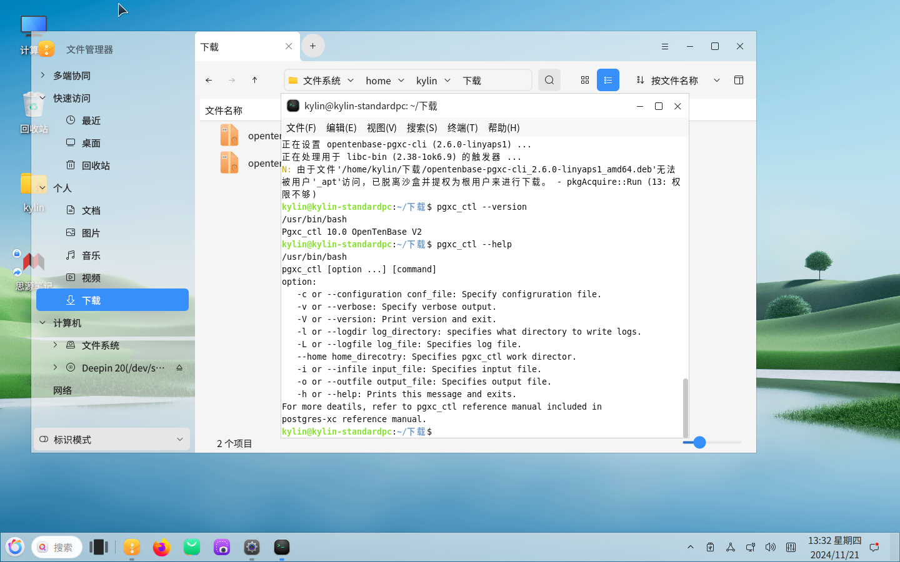Go back in file manager history
Image resolution: width=900 pixels, height=562 pixels.
[209, 80]
